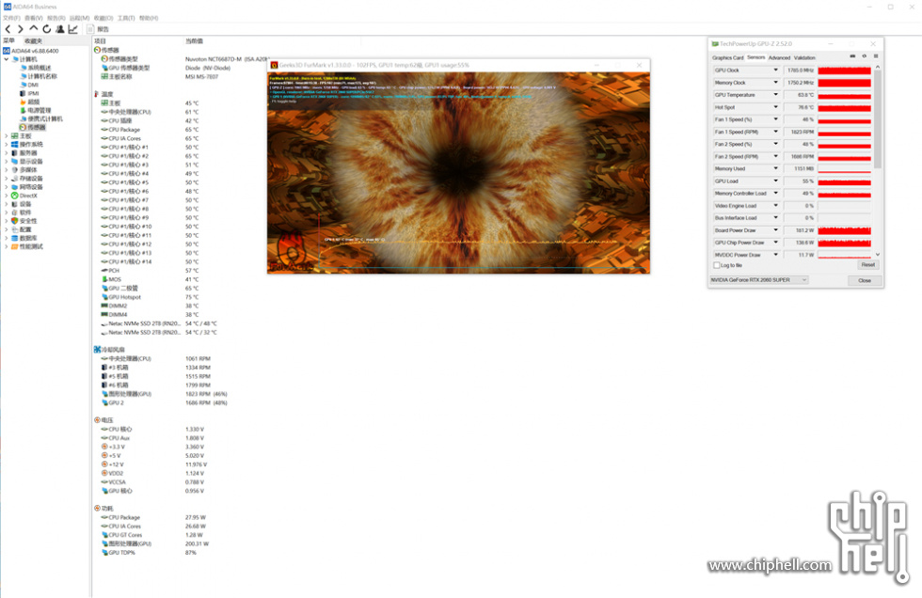Screen dimensions: 922x598
Task: Click the 电源管理 battery icon in tree
Action: pos(23,110)
